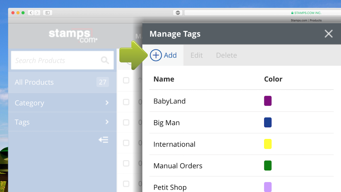Click the search magnifier icon
Screen dimensions: 341x192
click(x=105, y=60)
